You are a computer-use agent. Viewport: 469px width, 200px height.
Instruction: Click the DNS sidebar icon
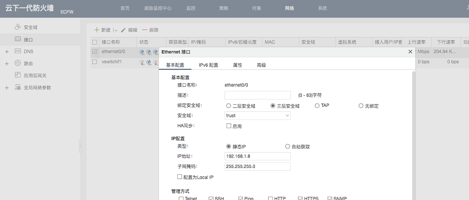click(18, 51)
